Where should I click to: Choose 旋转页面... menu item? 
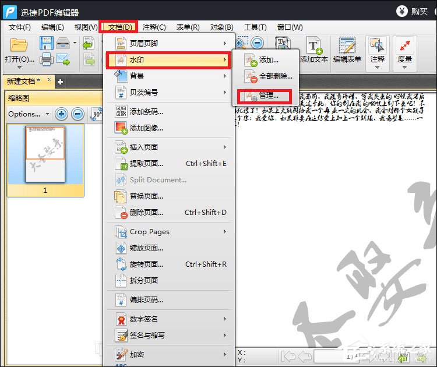pyautogui.click(x=170, y=264)
